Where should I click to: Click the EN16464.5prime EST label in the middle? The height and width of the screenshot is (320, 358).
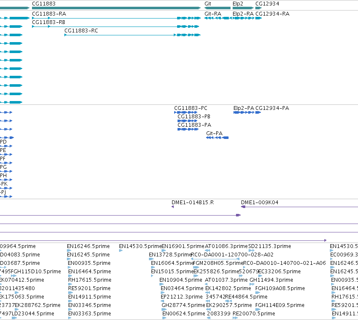pos(90,272)
